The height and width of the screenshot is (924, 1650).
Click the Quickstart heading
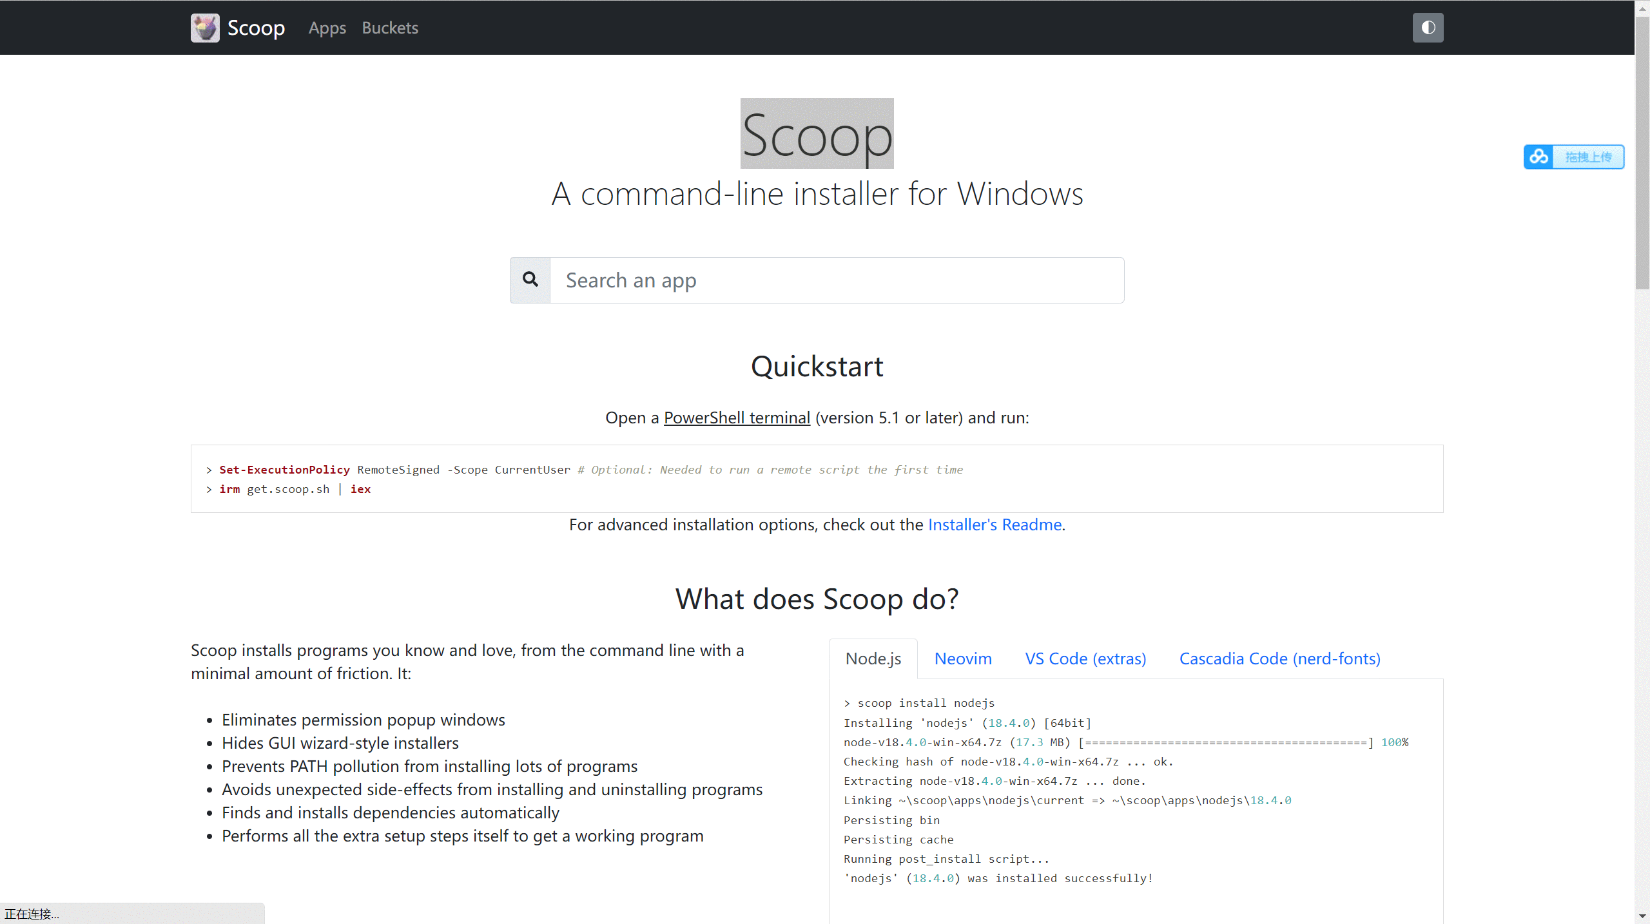click(x=817, y=366)
